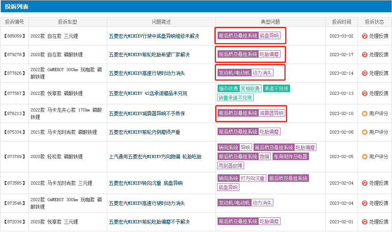Click the 处理反馈 icon for complaint 877567
The height and width of the screenshot is (232, 392).
click(x=364, y=93)
